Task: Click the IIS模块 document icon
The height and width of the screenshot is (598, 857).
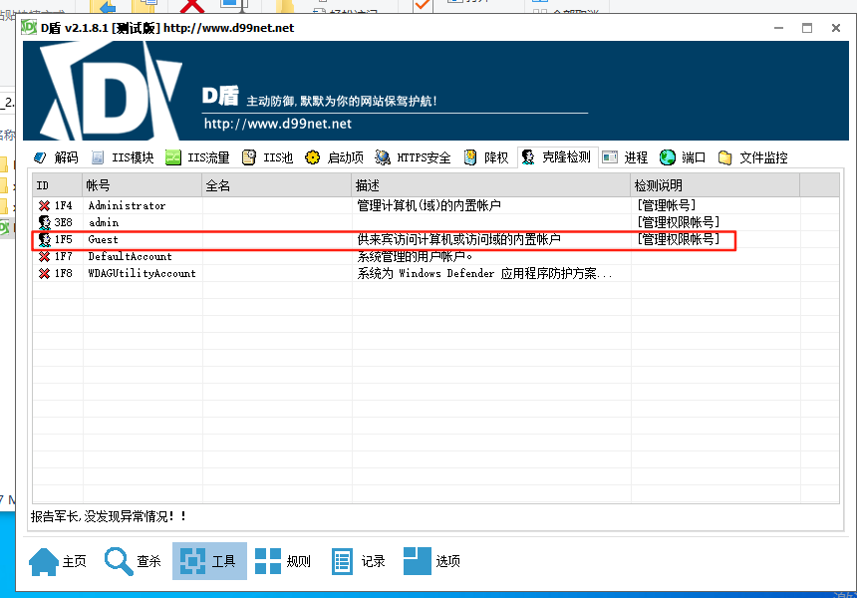Action: [98, 158]
